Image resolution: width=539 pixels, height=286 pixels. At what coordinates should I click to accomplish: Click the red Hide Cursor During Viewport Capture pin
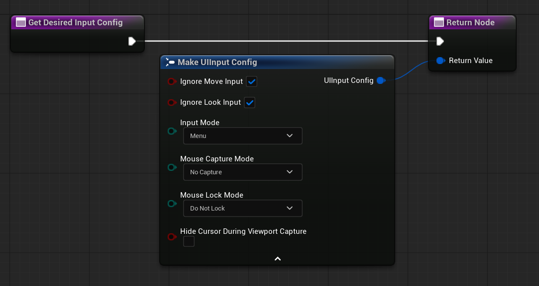(172, 237)
